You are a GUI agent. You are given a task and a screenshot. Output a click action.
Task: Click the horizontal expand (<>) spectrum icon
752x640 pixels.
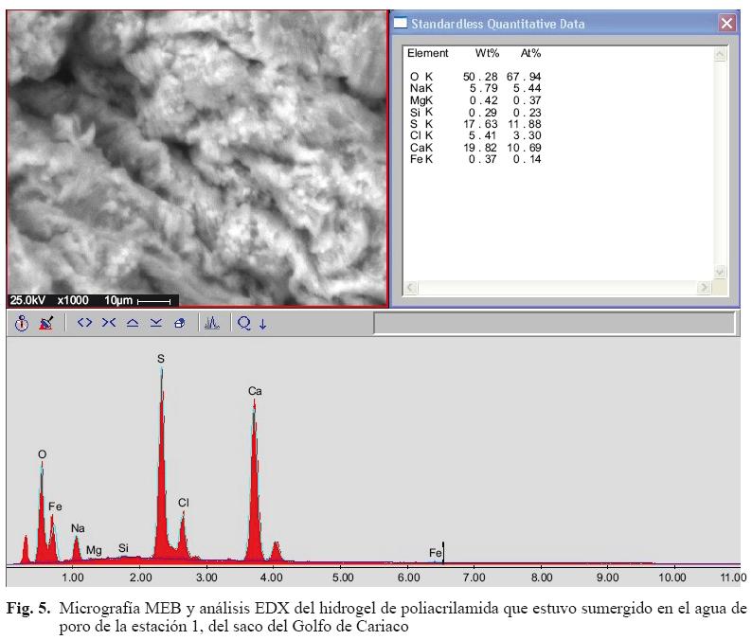coord(85,323)
